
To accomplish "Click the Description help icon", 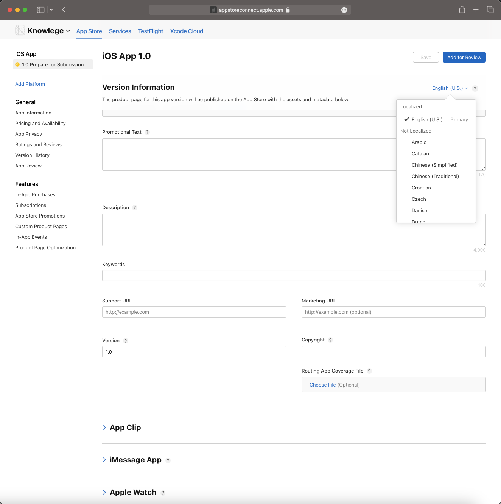I will [135, 208].
